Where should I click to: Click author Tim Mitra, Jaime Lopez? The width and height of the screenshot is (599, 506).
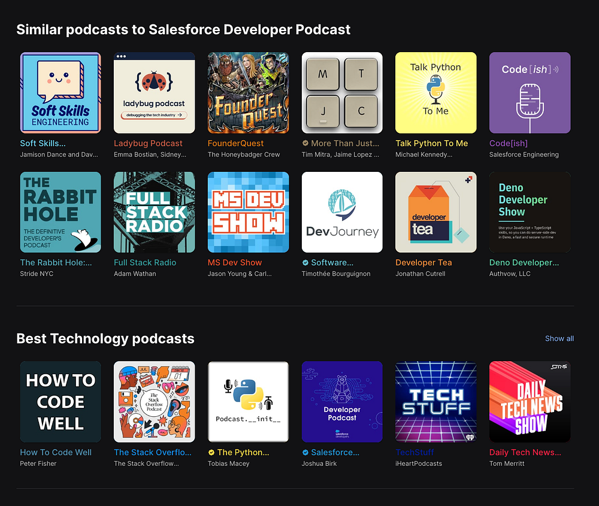pyautogui.click(x=340, y=154)
